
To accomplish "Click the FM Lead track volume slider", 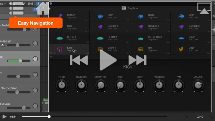I will click(19, 108).
